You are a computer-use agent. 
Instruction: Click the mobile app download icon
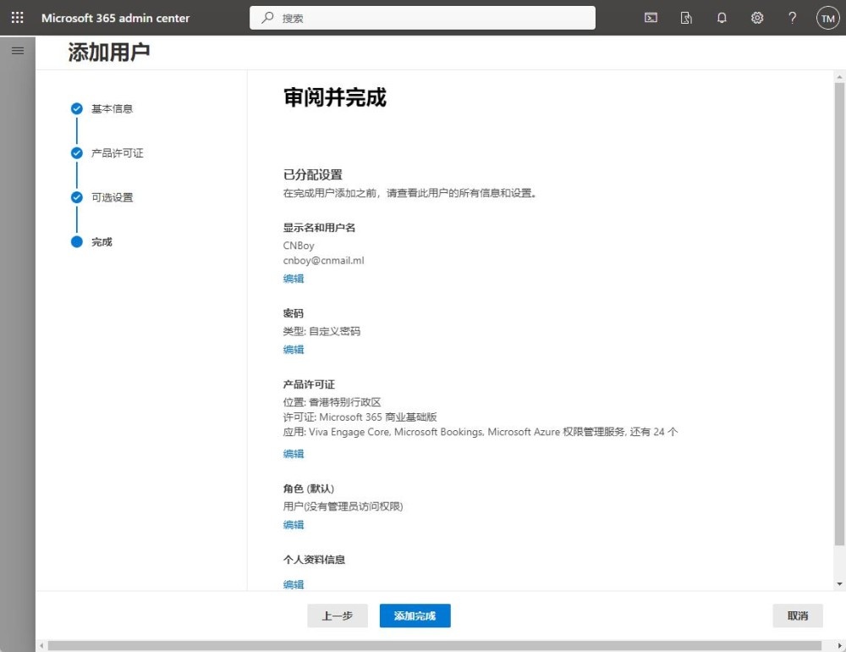(x=686, y=18)
